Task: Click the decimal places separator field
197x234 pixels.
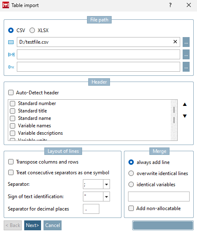Action: [91, 209]
